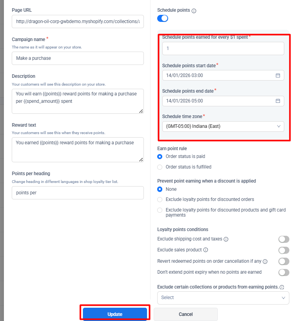Screen dimensions: 296x321
Task: Click info icon for exclude collections or products
Action: point(282,287)
